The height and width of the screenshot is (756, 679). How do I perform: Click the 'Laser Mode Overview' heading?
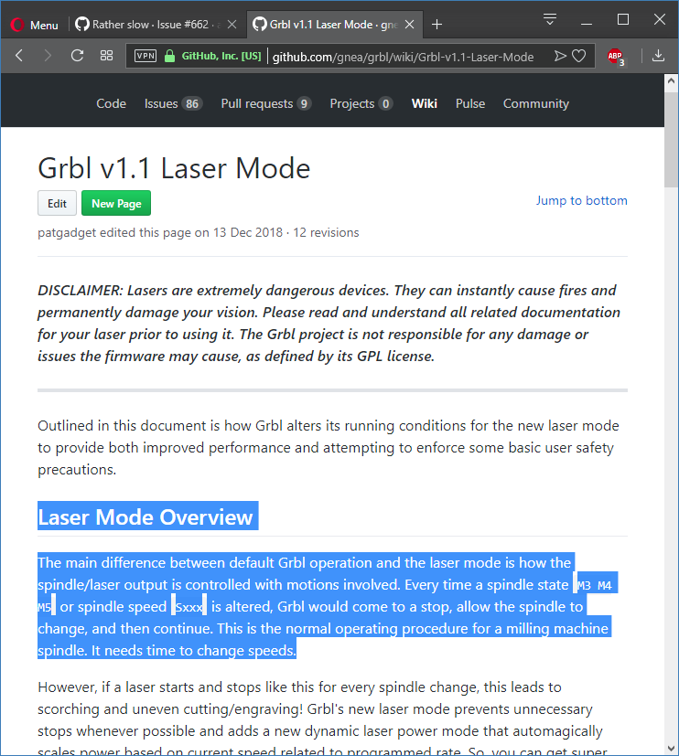click(x=145, y=516)
